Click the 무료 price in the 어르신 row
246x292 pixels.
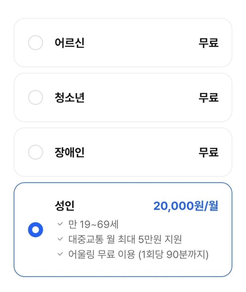(208, 43)
